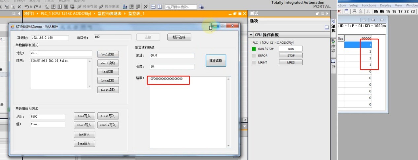Select 项目1 in the breadcrumb path

(29, 13)
